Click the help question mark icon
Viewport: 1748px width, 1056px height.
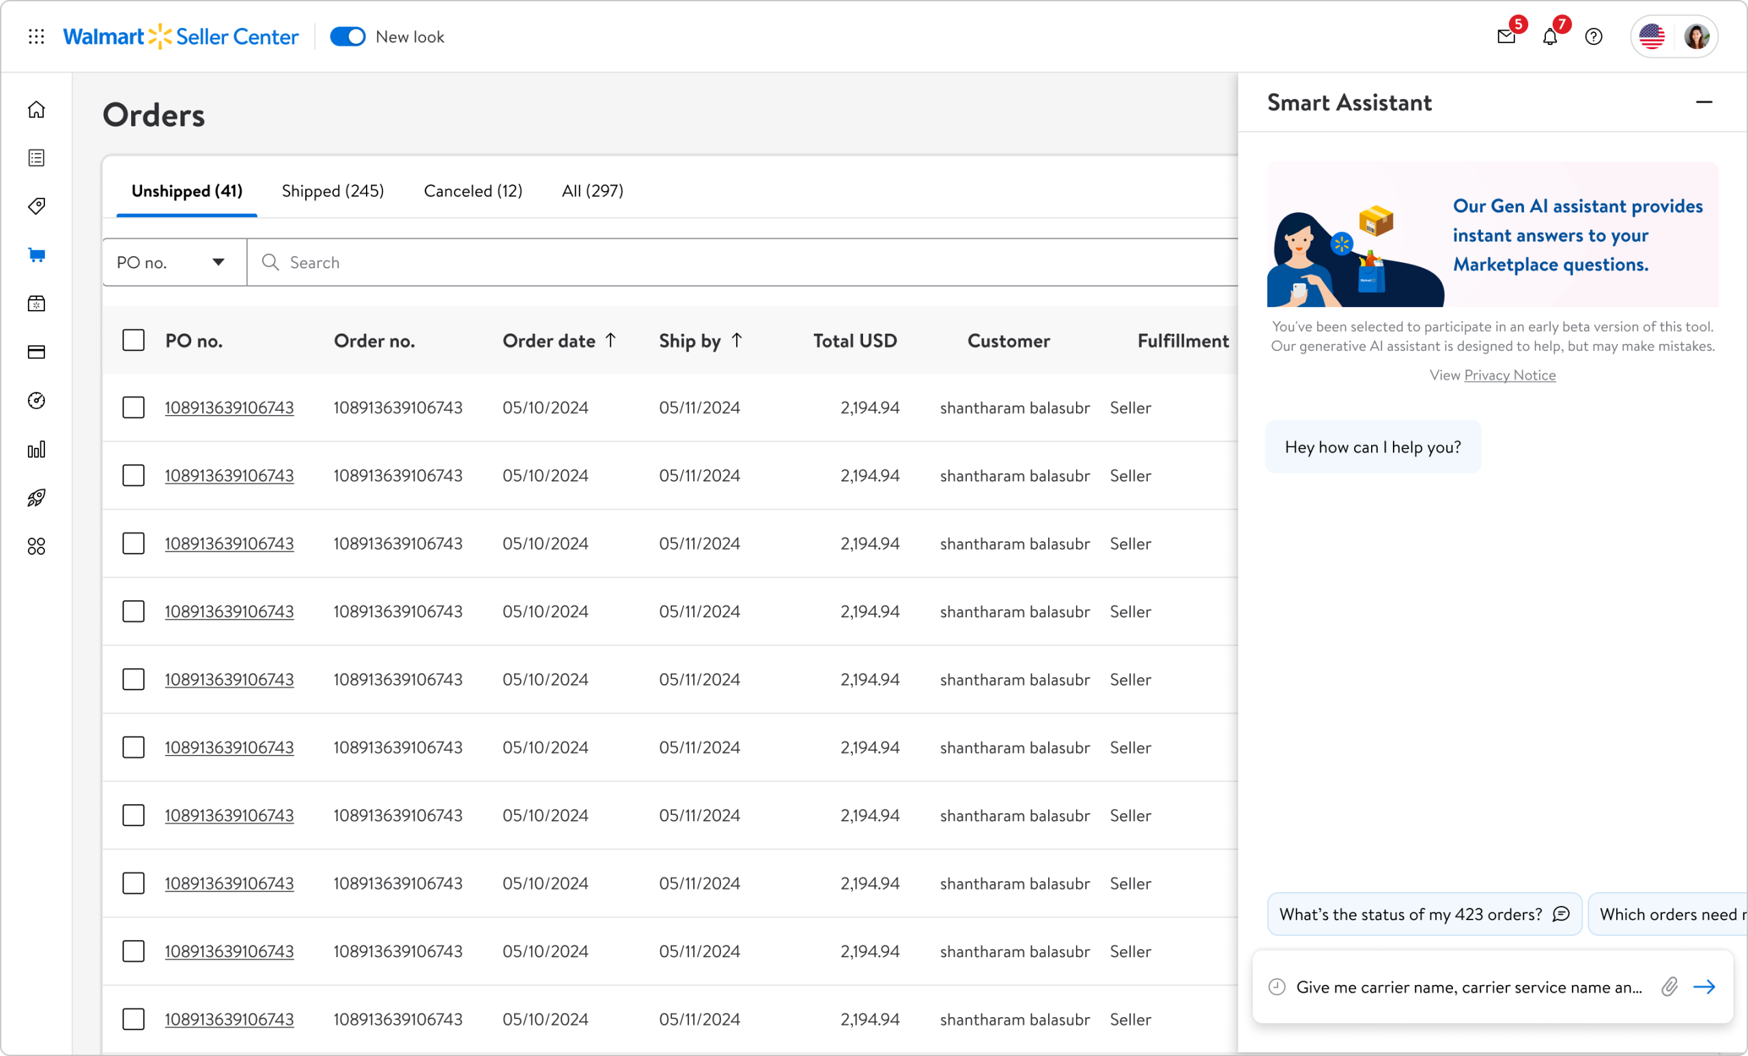click(1594, 37)
